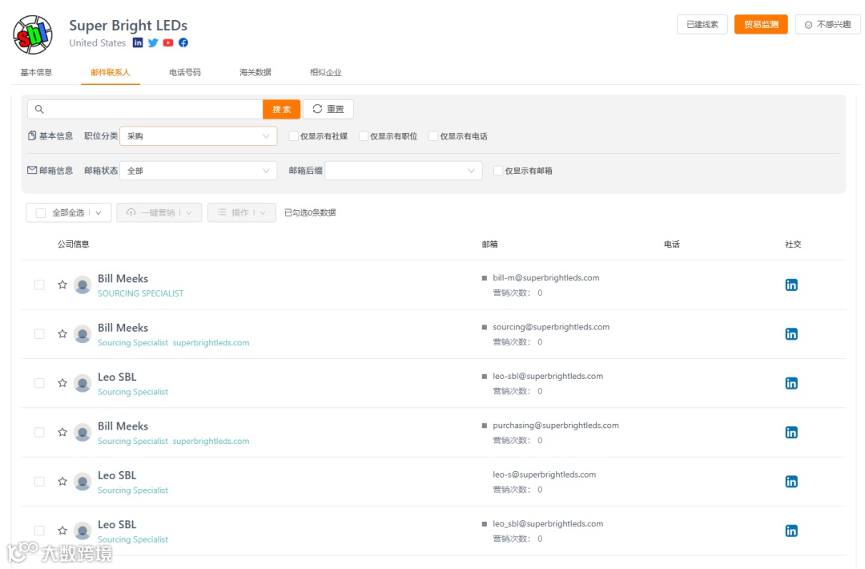
Task: Check 仅显示有电话 filter
Action: (433, 136)
